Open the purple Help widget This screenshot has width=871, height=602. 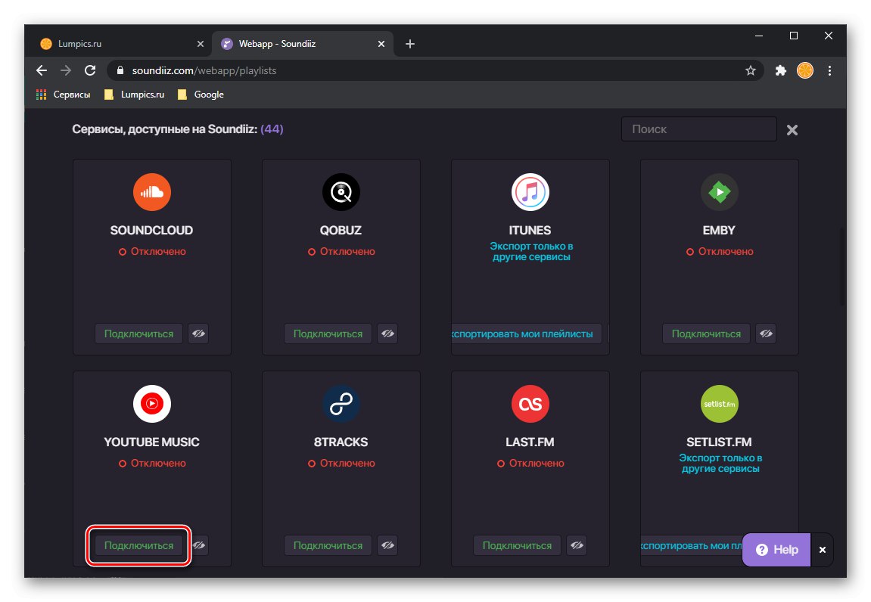(776, 550)
